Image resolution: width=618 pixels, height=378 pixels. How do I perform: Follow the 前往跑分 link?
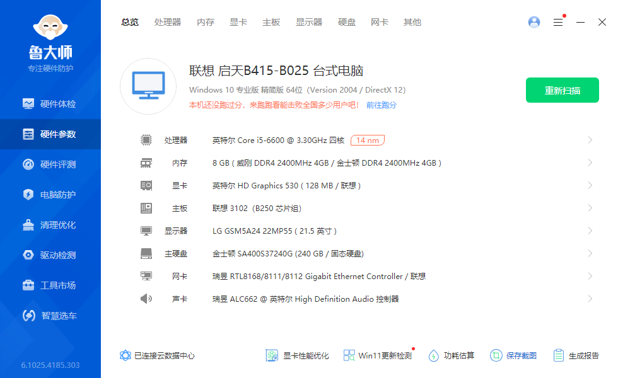pos(381,105)
